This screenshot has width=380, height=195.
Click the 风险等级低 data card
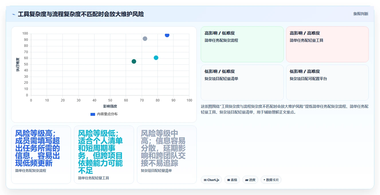104,155
